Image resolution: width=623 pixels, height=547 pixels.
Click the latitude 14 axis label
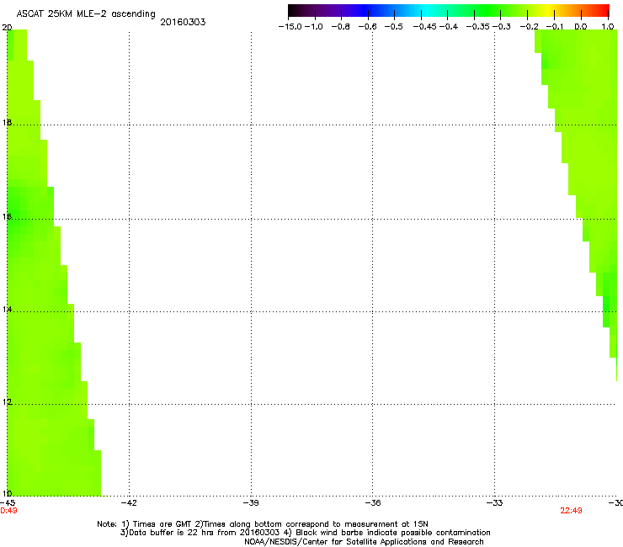7,310
